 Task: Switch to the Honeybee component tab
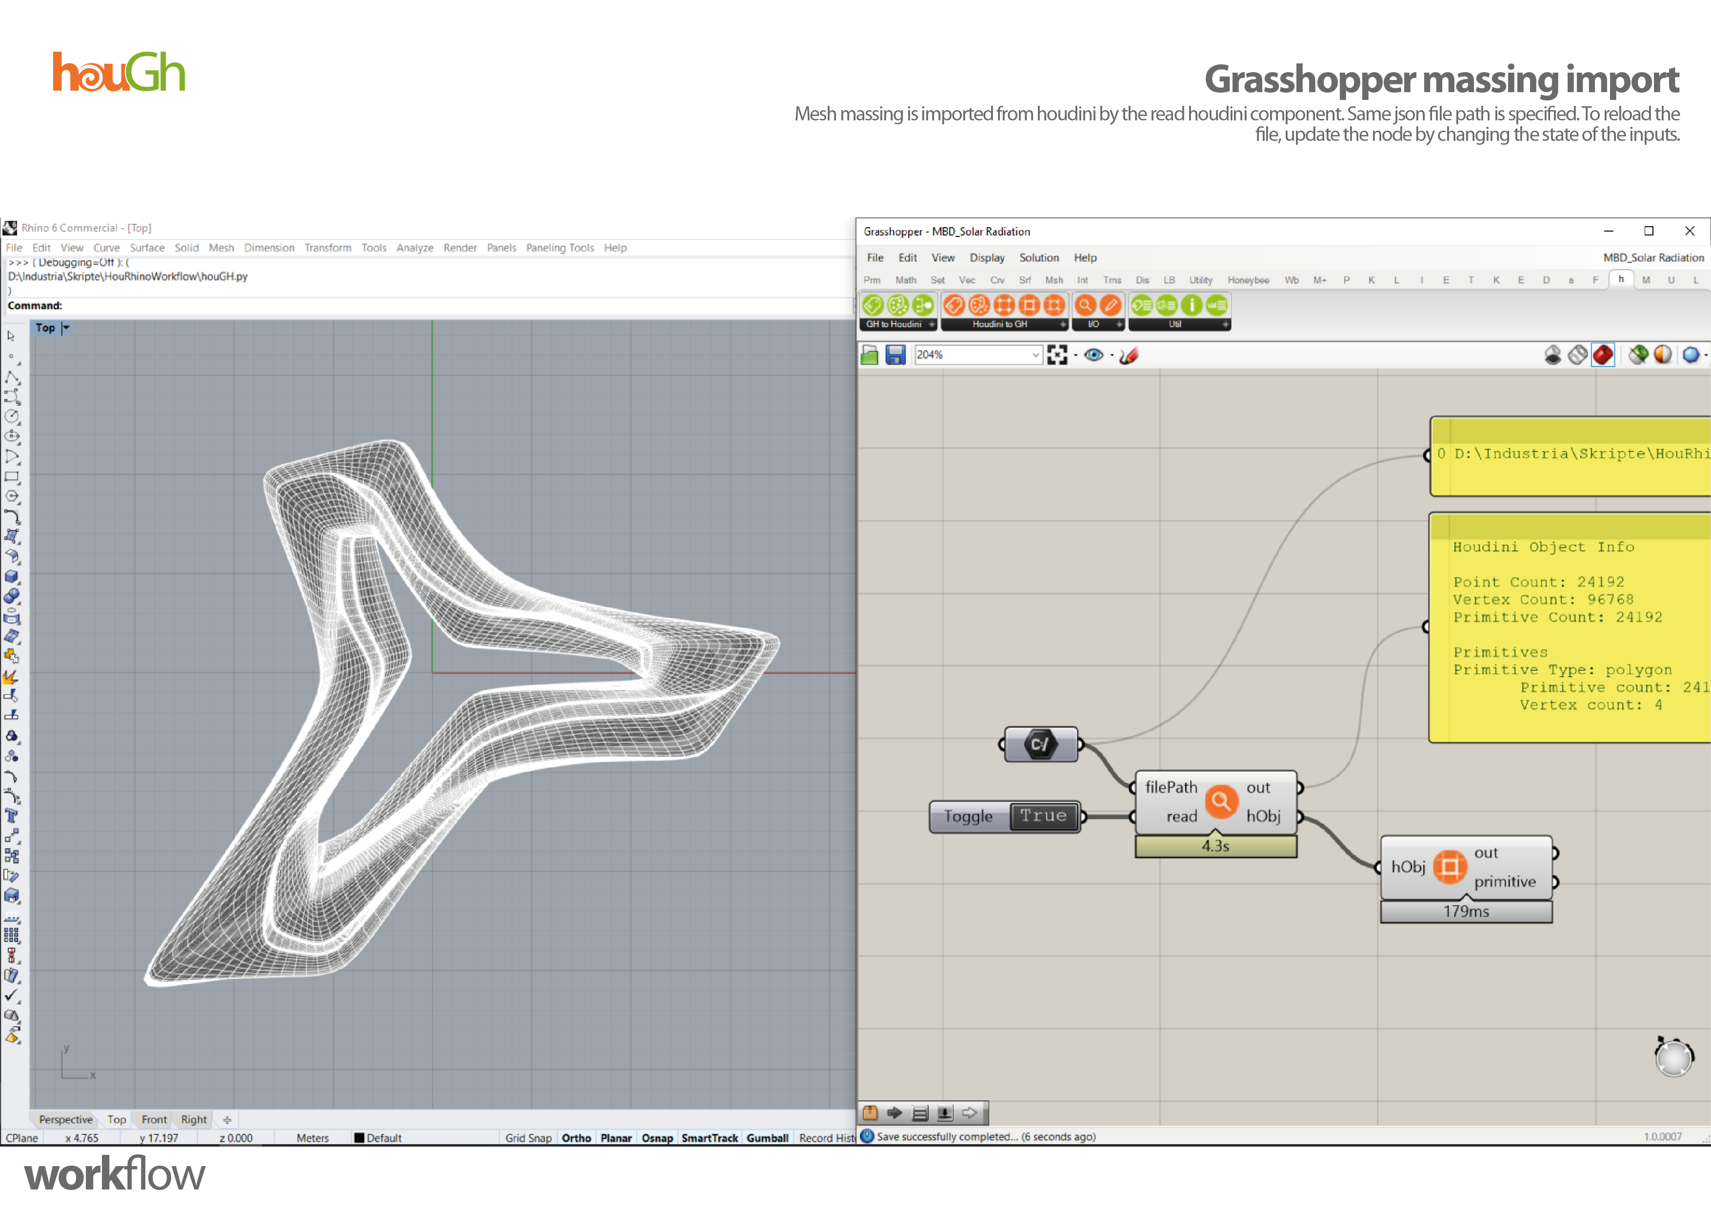(1248, 280)
